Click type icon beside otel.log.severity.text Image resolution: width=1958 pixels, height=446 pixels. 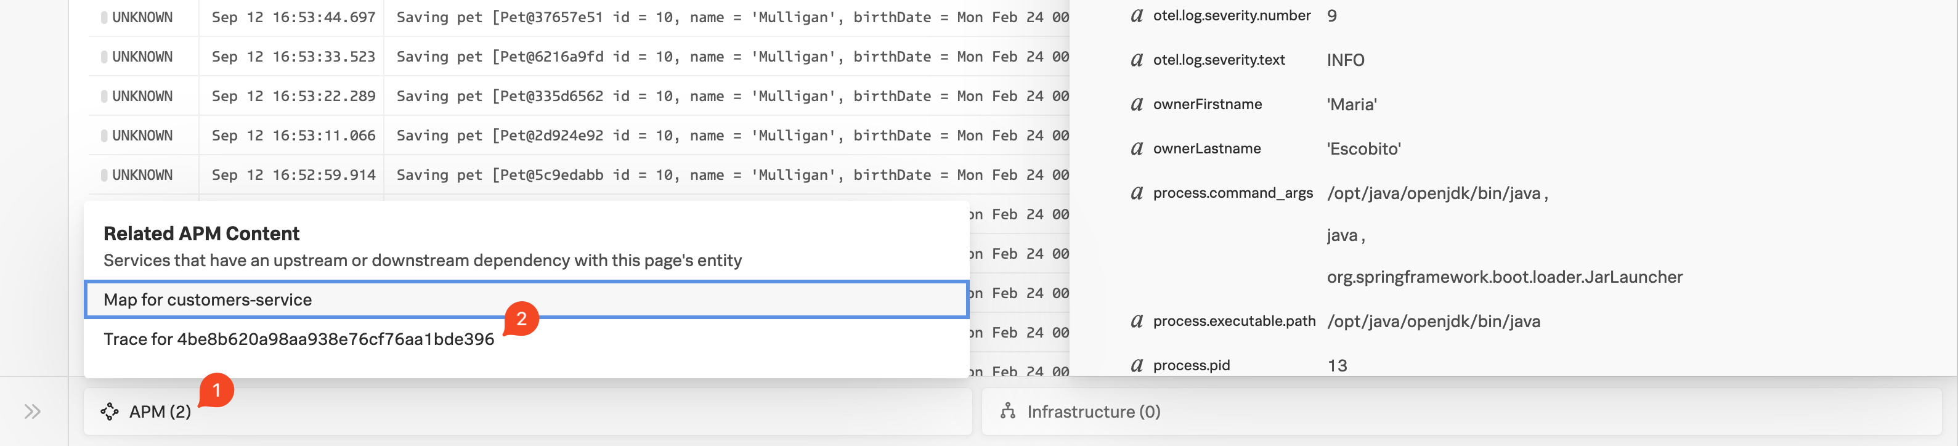click(x=1136, y=59)
